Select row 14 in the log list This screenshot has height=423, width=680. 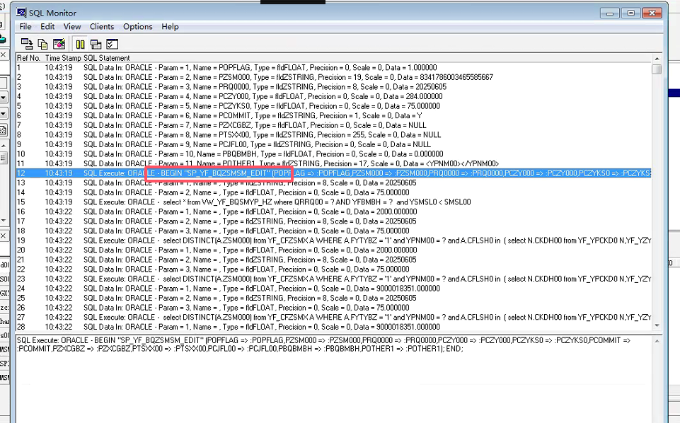(x=333, y=192)
